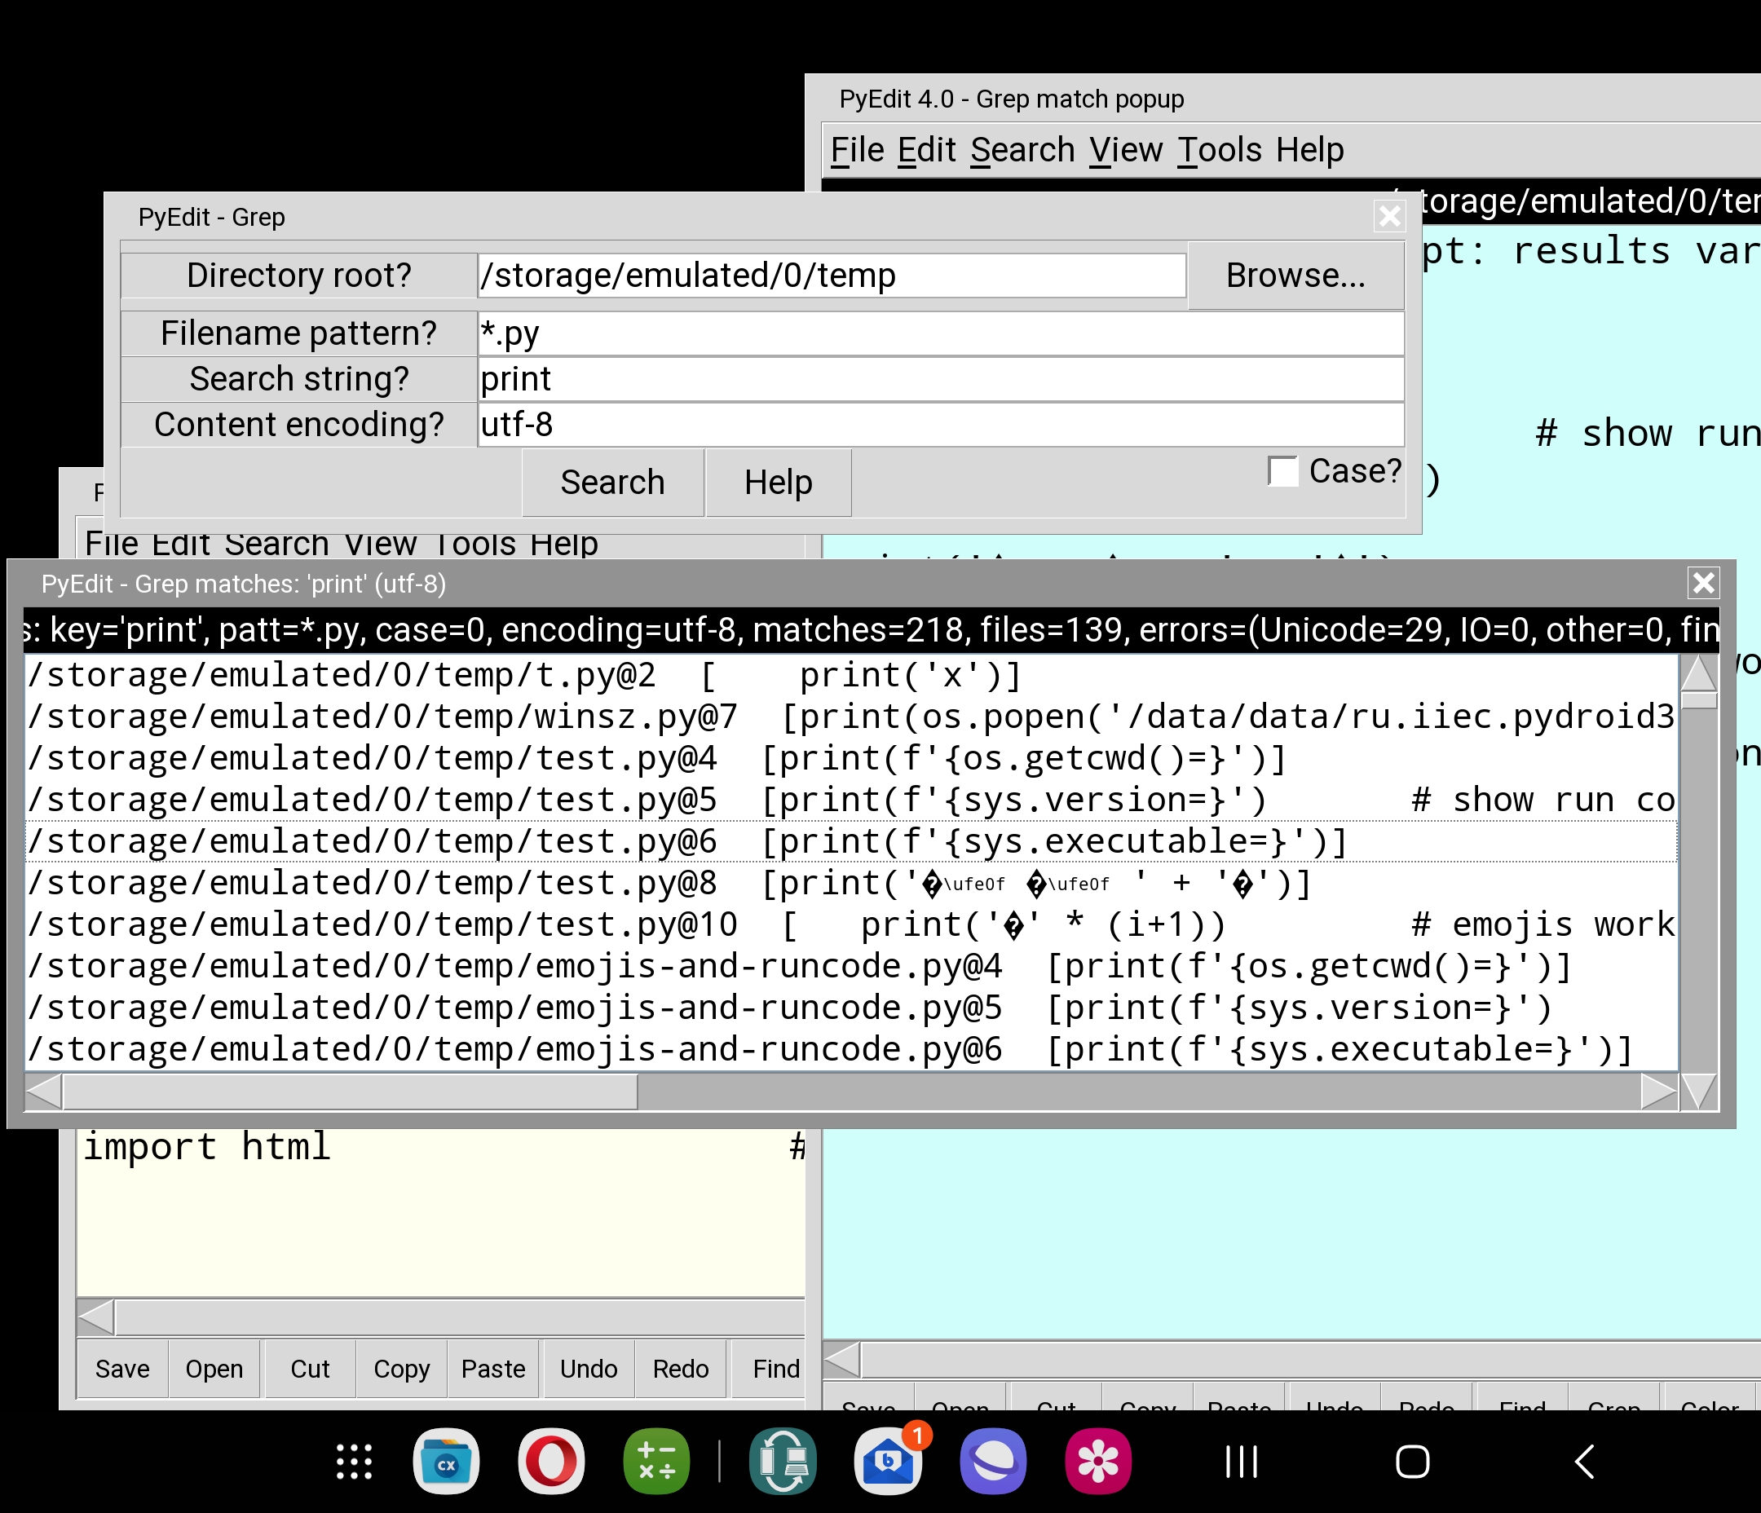Click Open in left PyEdit toolbar
Image resolution: width=1761 pixels, height=1513 pixels.
[214, 1369]
